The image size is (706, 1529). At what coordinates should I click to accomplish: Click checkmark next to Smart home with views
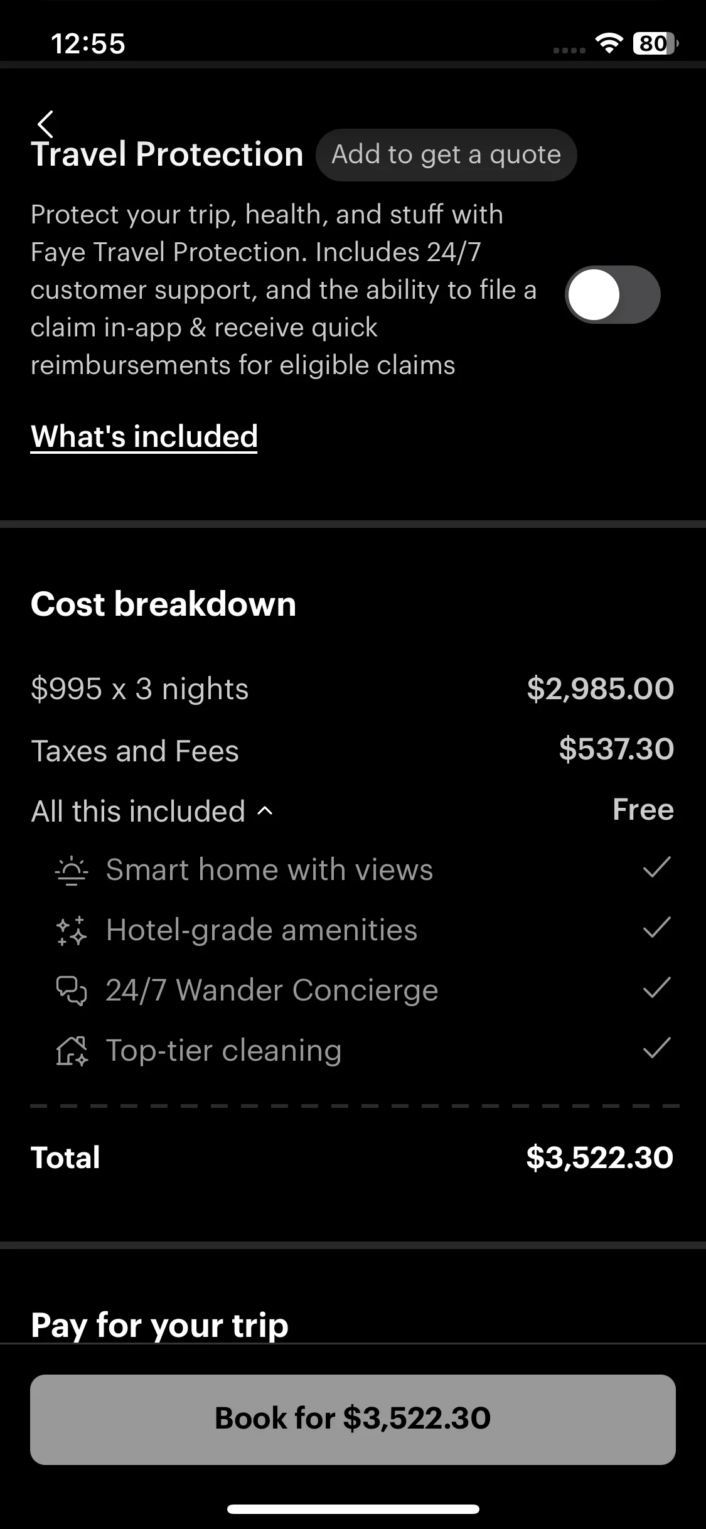tap(657, 868)
